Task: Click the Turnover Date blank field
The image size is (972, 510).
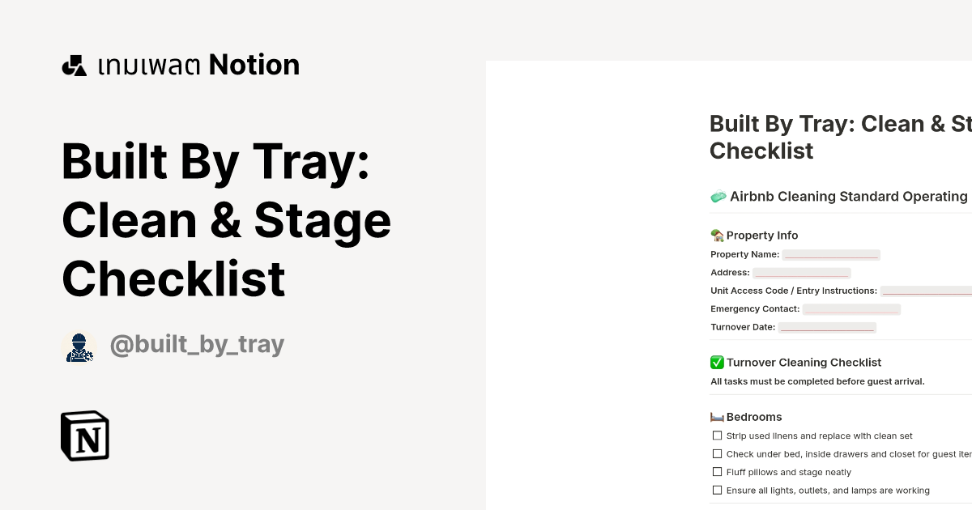Action: click(827, 327)
